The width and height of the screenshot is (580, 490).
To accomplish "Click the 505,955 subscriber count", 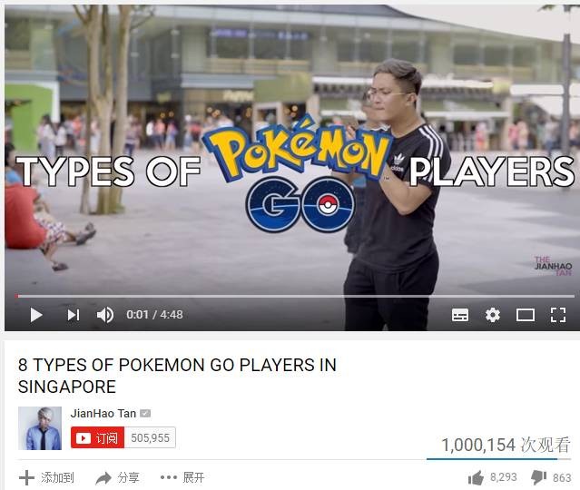I will pyautogui.click(x=150, y=438).
